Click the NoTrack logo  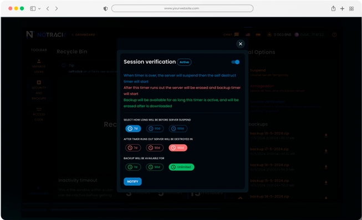46,34
